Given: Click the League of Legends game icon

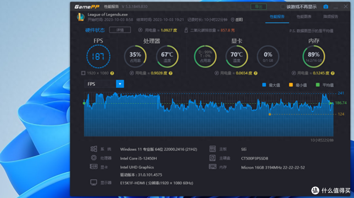Looking at the screenshot, I should pos(81,17).
